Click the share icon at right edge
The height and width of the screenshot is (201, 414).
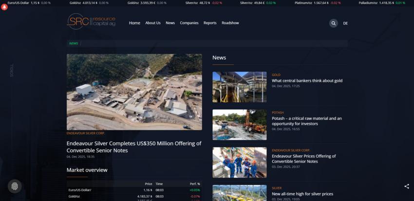tap(407, 186)
